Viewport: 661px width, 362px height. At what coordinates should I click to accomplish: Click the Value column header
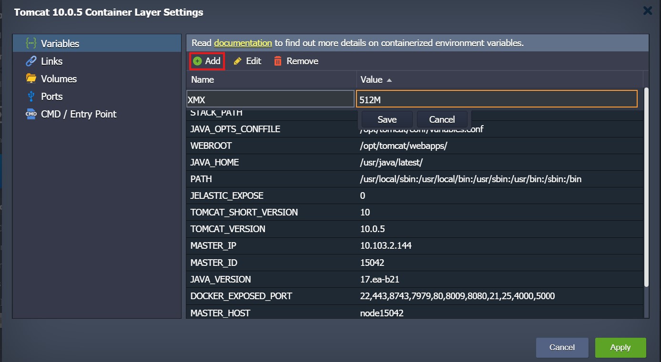coord(500,79)
